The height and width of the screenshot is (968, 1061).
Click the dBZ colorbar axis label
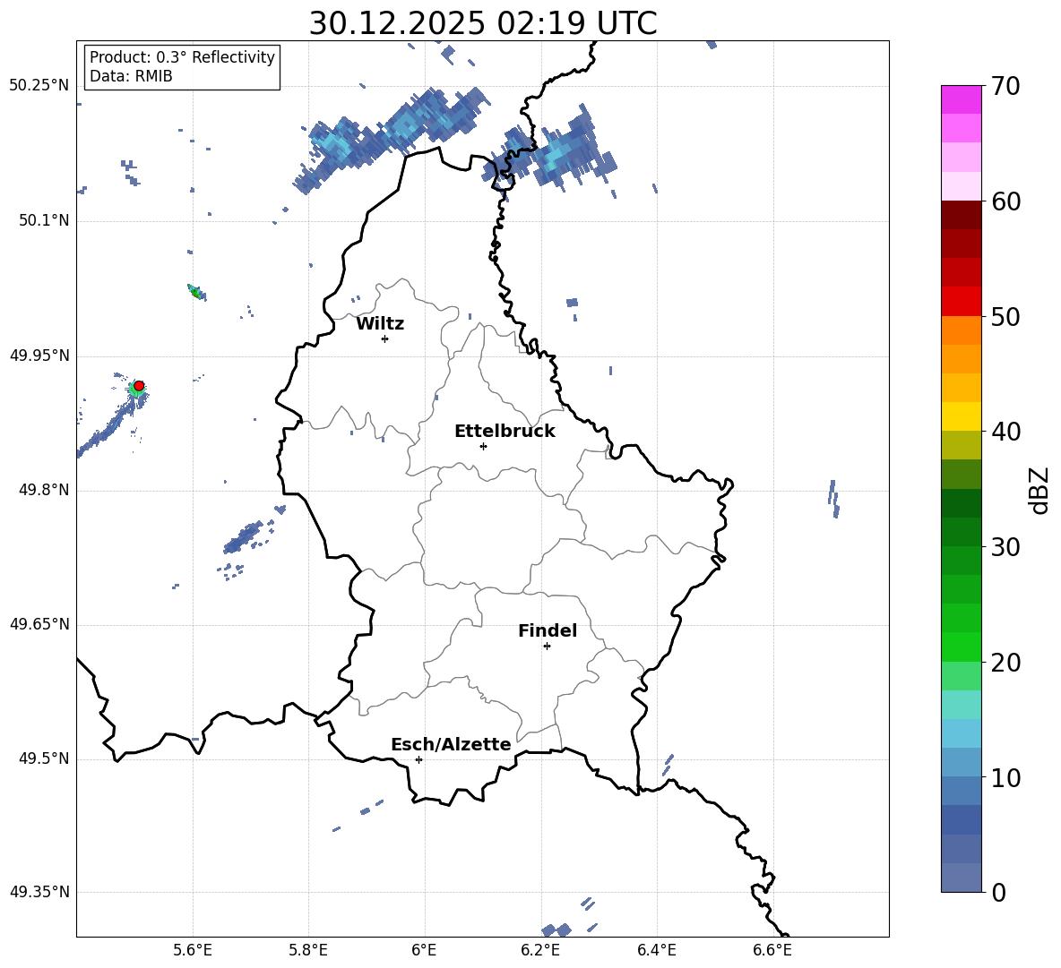1039,490
